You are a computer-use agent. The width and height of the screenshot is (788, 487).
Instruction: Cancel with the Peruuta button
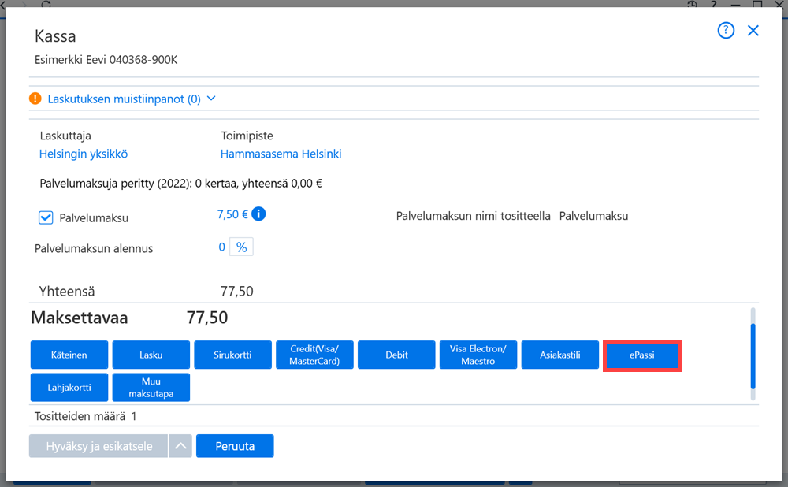(235, 446)
